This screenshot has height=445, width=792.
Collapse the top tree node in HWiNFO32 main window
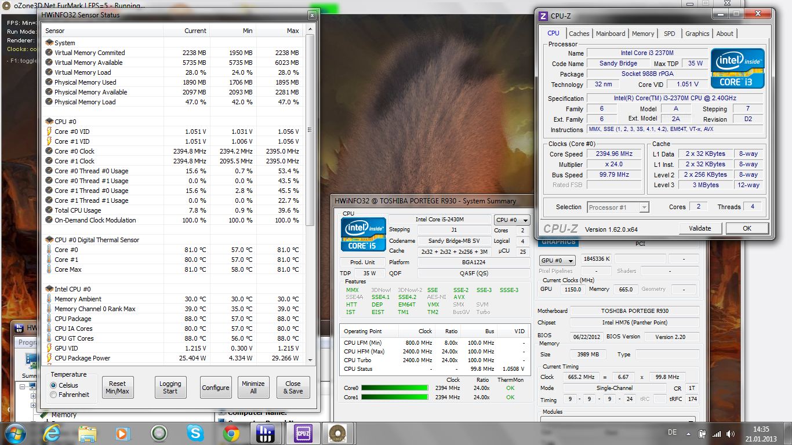(x=23, y=386)
